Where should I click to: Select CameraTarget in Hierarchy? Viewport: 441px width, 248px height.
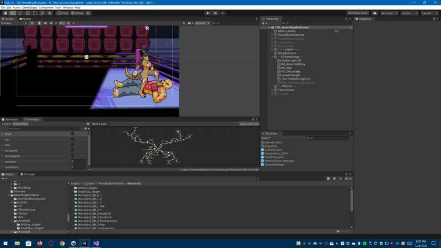[291, 75]
